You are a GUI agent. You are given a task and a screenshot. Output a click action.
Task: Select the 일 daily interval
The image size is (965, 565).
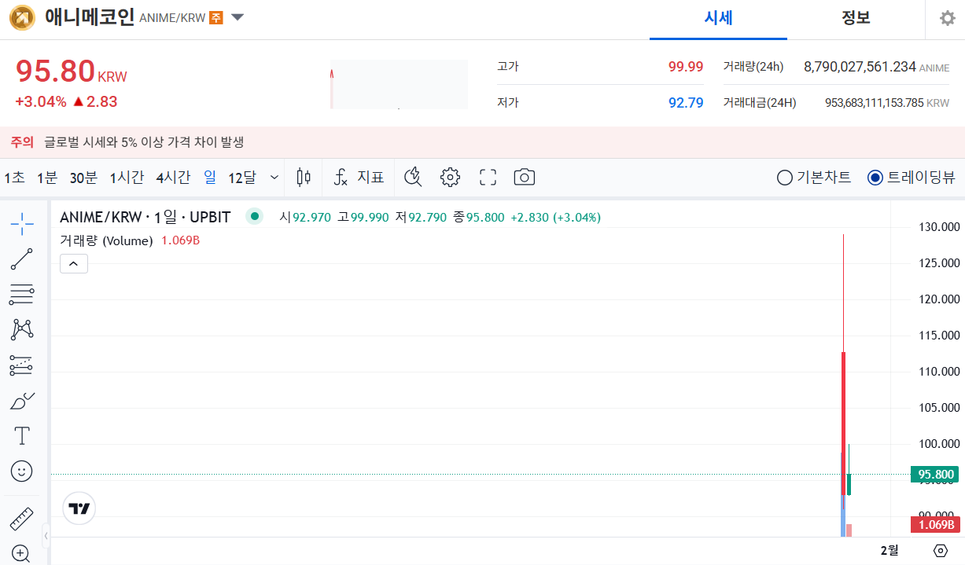[x=210, y=178]
